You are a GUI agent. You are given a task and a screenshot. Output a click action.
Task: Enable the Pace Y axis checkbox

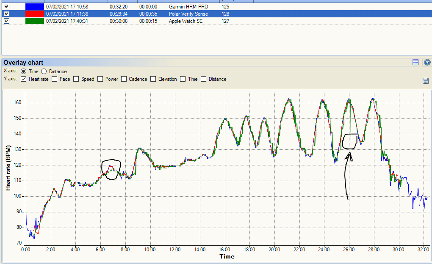pyautogui.click(x=55, y=79)
